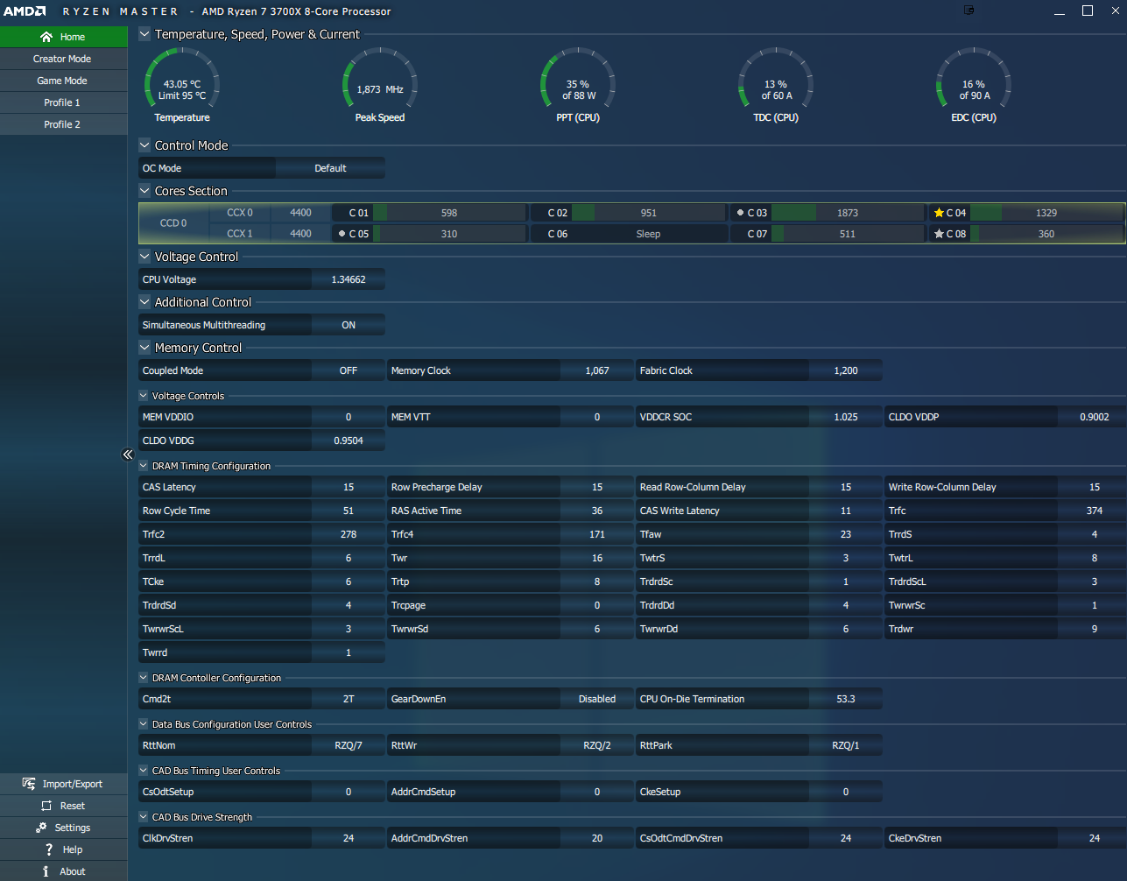Viewport: 1127px width, 881px height.
Task: Collapse DRAM Timing Configuration subsection
Action: click(x=144, y=466)
